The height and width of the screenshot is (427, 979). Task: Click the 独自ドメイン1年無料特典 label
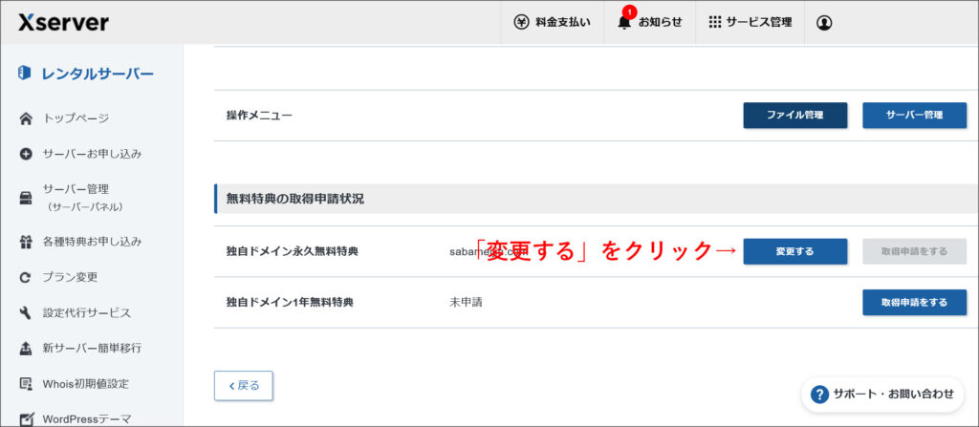click(x=290, y=302)
